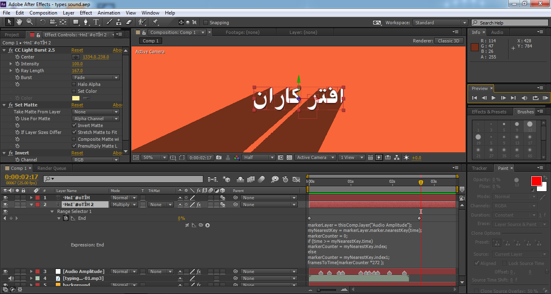Click Draft 3D icon in timeline
This screenshot has width=551, height=294.
click(227, 179)
